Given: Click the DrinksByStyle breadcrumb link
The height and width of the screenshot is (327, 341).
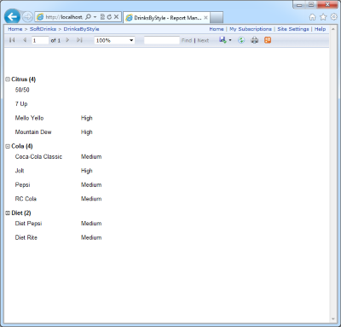Looking at the screenshot, I should [81, 29].
